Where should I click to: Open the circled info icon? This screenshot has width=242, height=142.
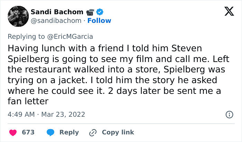229,114
